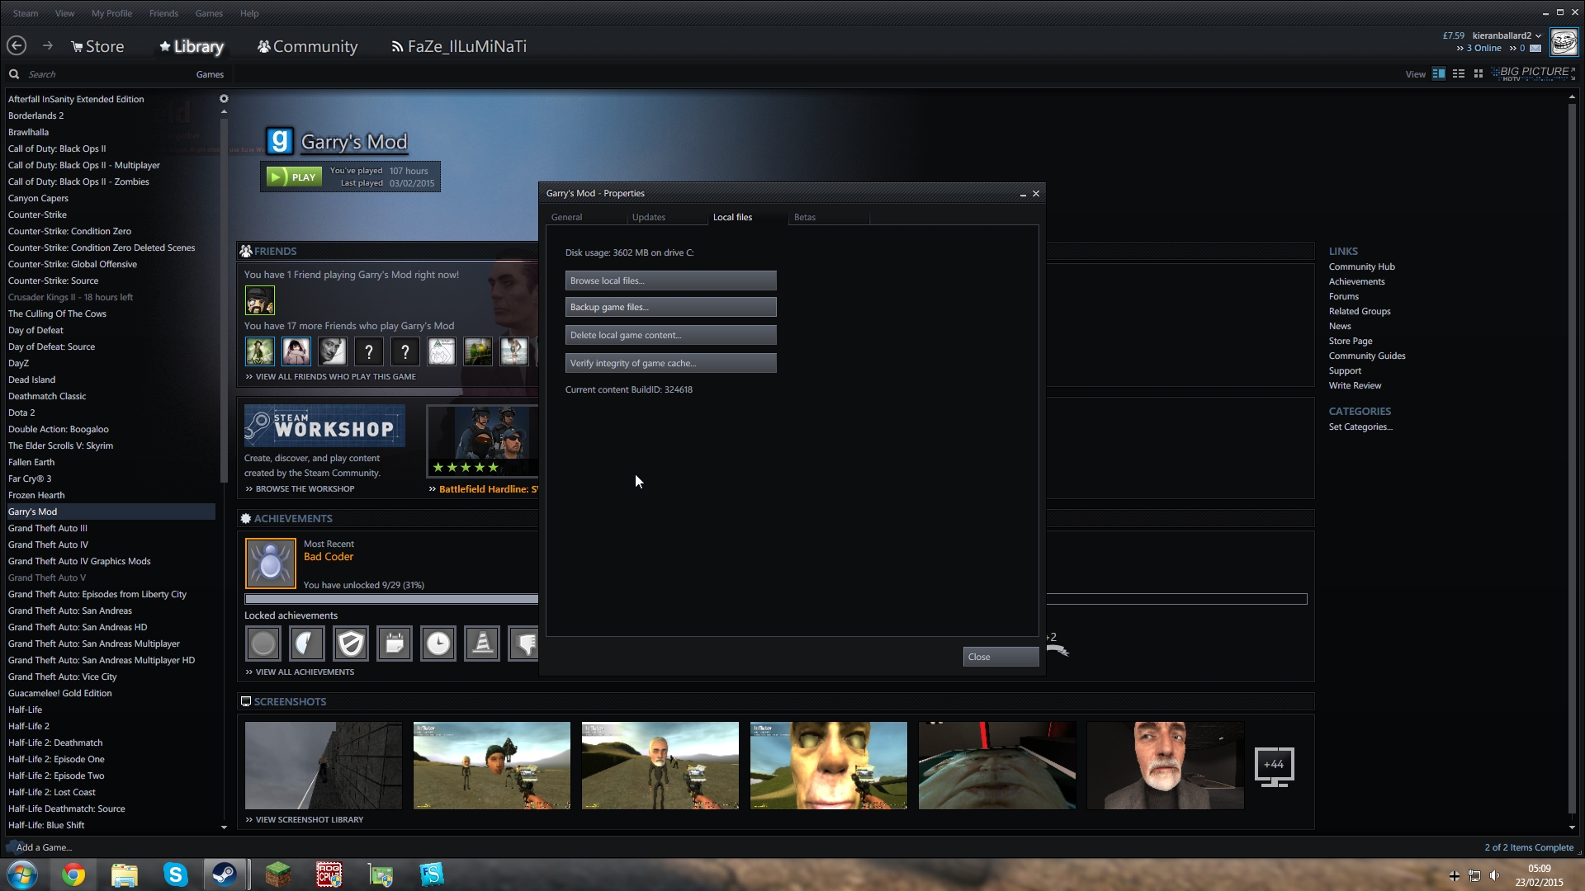Launch Big Picture mode

[1534, 73]
